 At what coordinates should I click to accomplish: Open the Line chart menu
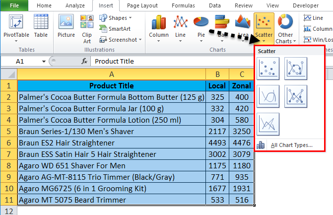(x=180, y=28)
